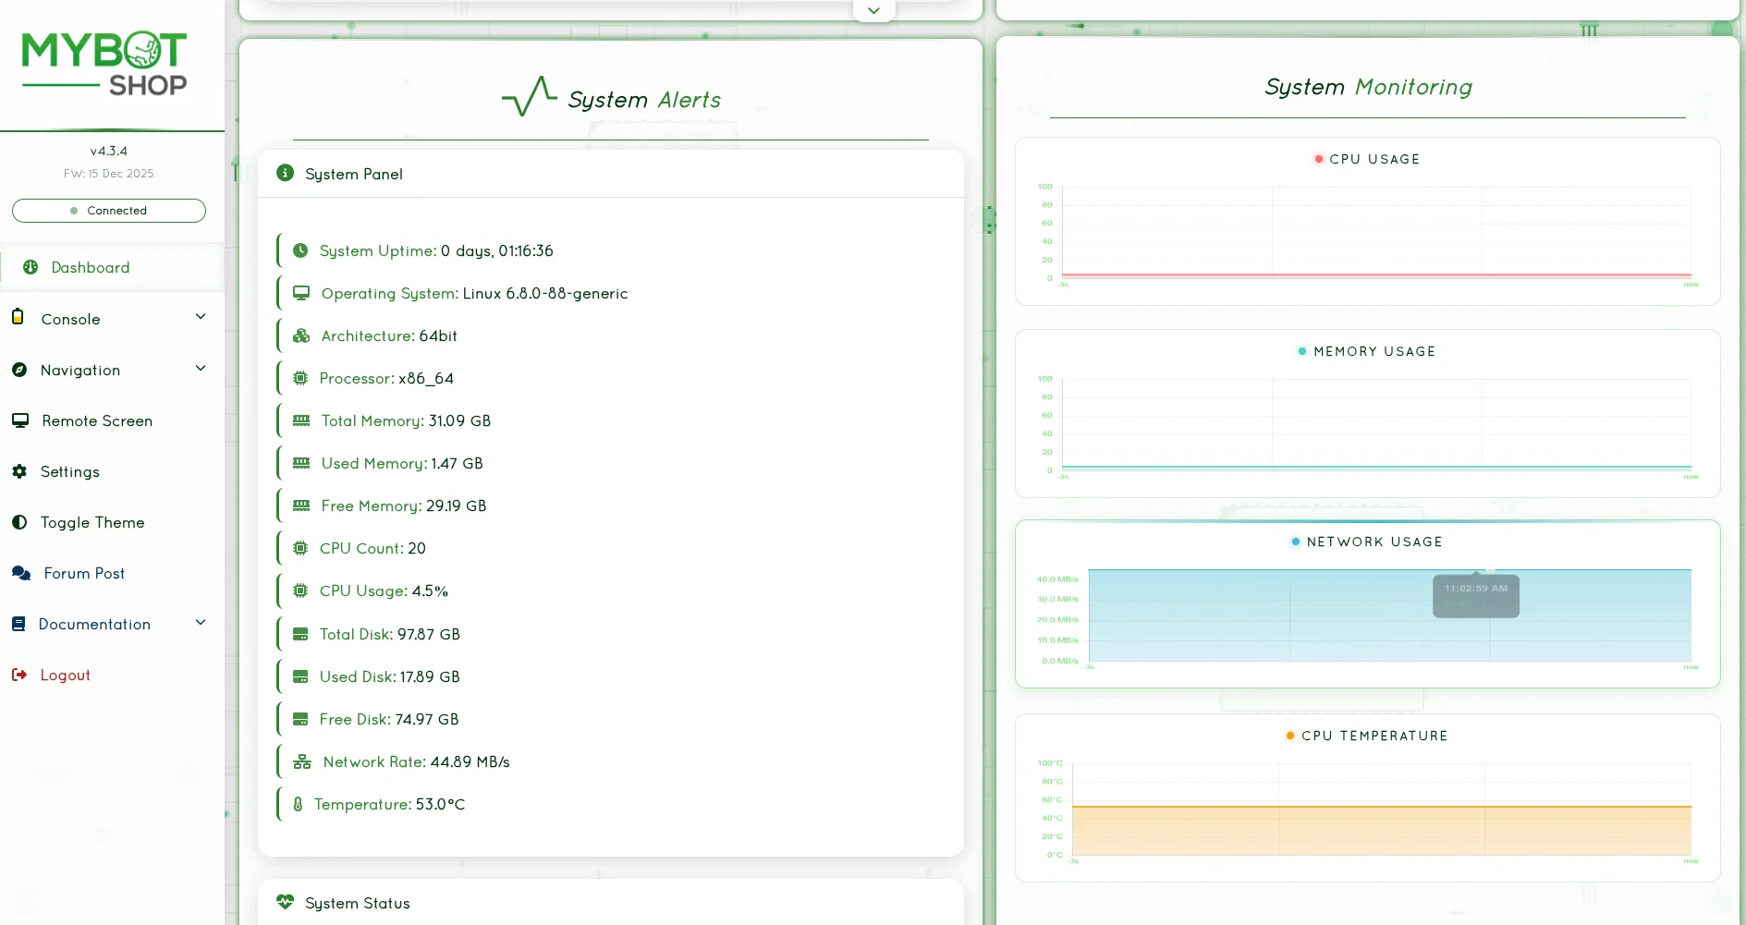Open the Remote Screen menu item
1746x925 pixels.
click(97, 420)
